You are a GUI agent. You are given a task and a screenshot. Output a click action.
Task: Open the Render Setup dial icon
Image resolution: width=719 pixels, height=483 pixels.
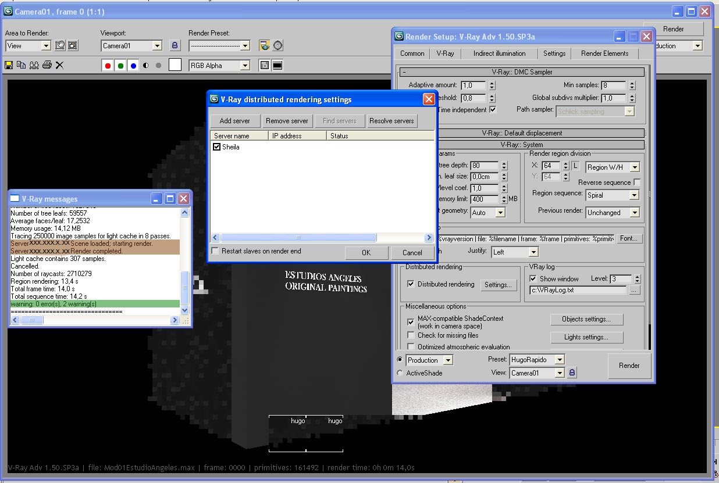click(x=278, y=45)
